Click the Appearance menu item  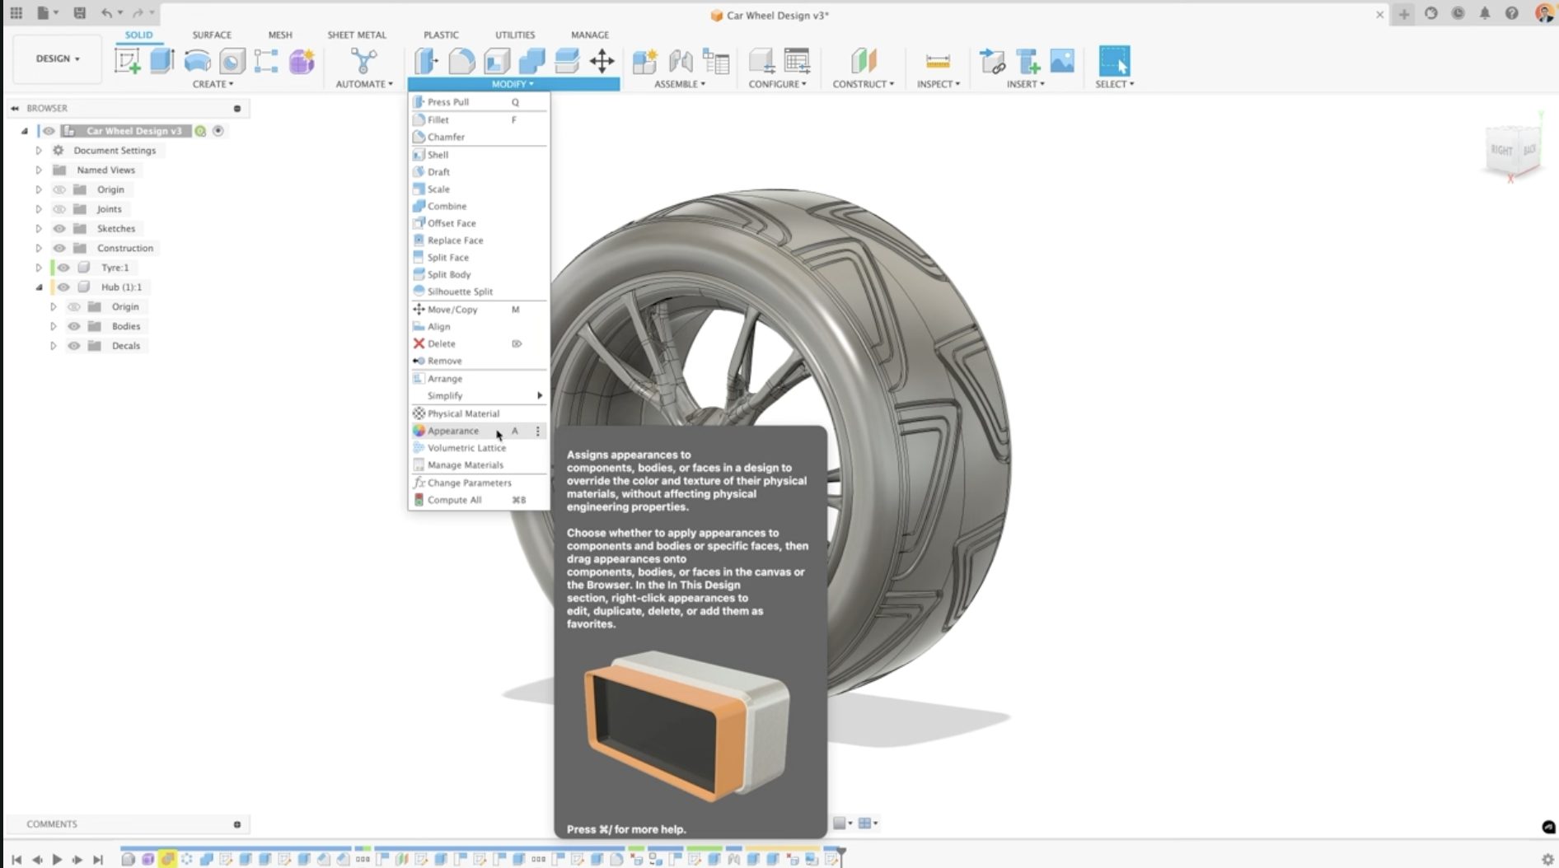pos(452,430)
